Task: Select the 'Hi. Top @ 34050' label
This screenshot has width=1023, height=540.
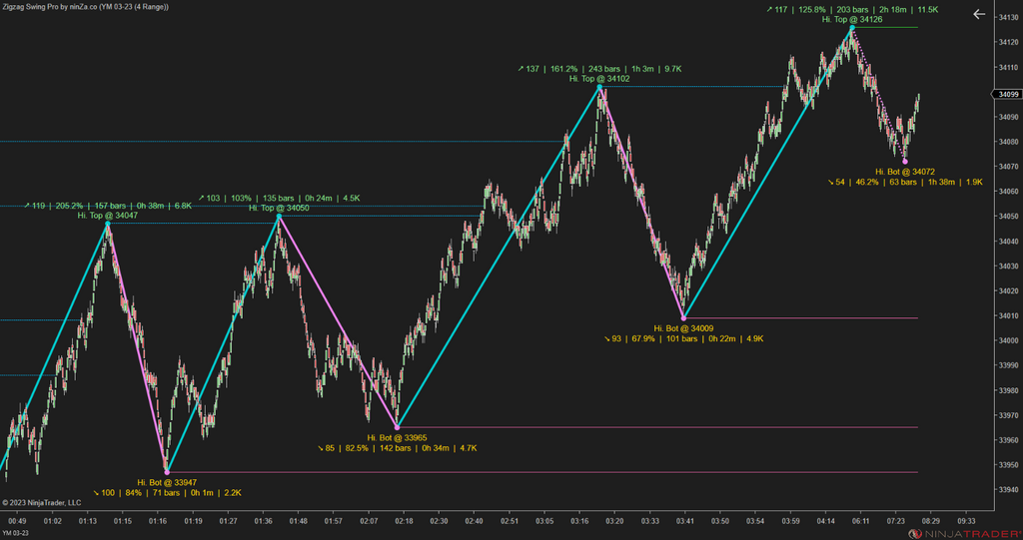Action: coord(279,208)
